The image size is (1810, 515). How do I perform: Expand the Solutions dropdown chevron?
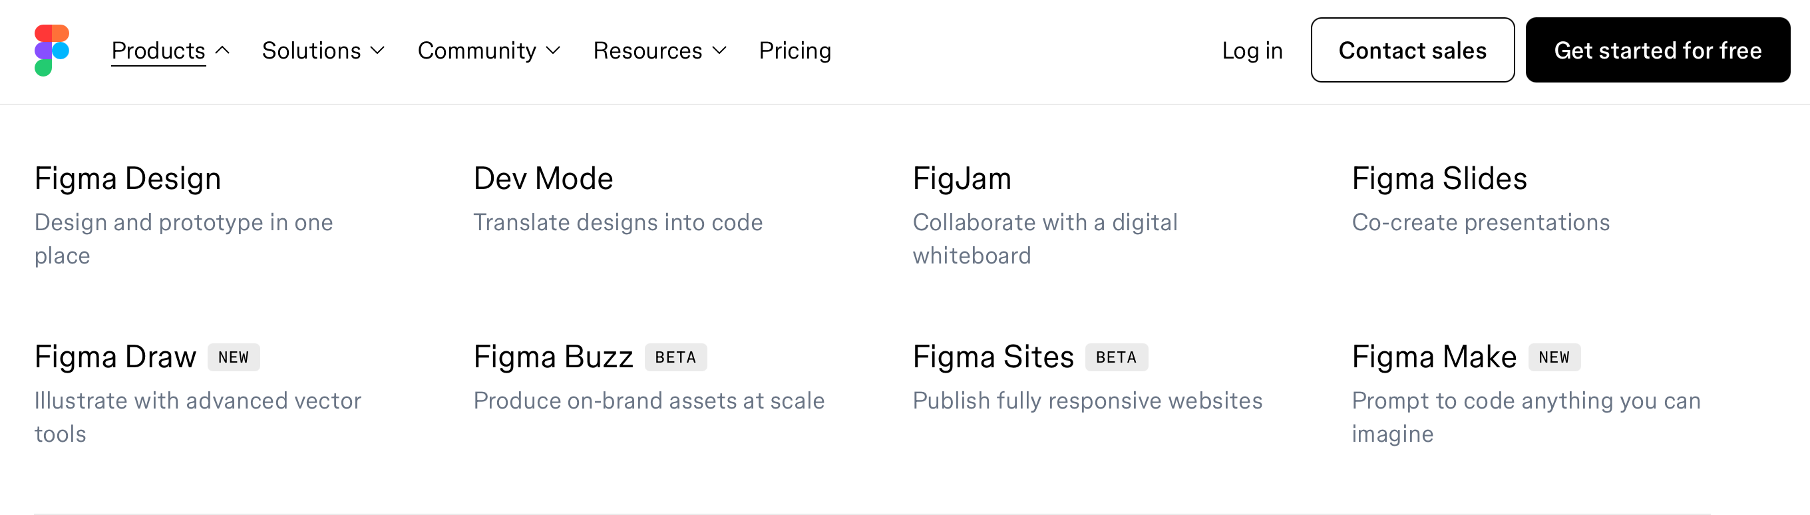pyautogui.click(x=378, y=51)
